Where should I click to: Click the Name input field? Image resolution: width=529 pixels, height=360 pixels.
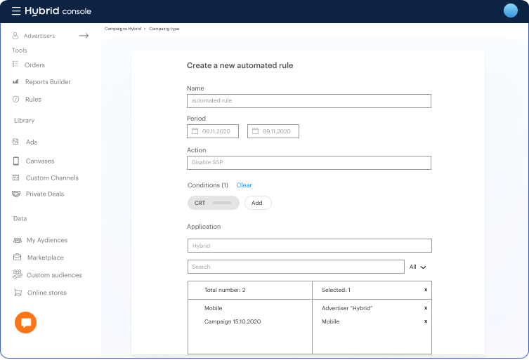click(309, 101)
